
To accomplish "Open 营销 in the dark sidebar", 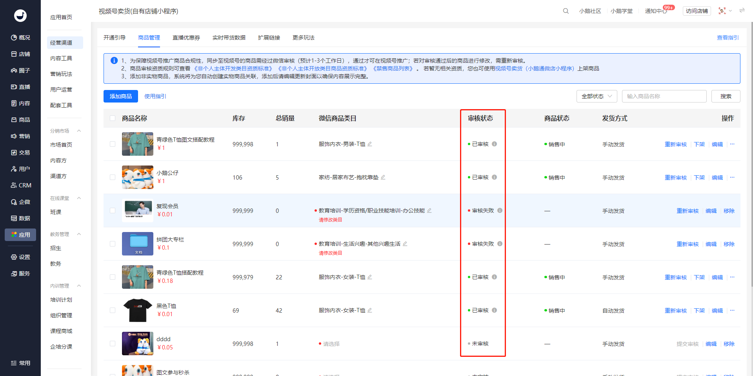I will coord(20,136).
